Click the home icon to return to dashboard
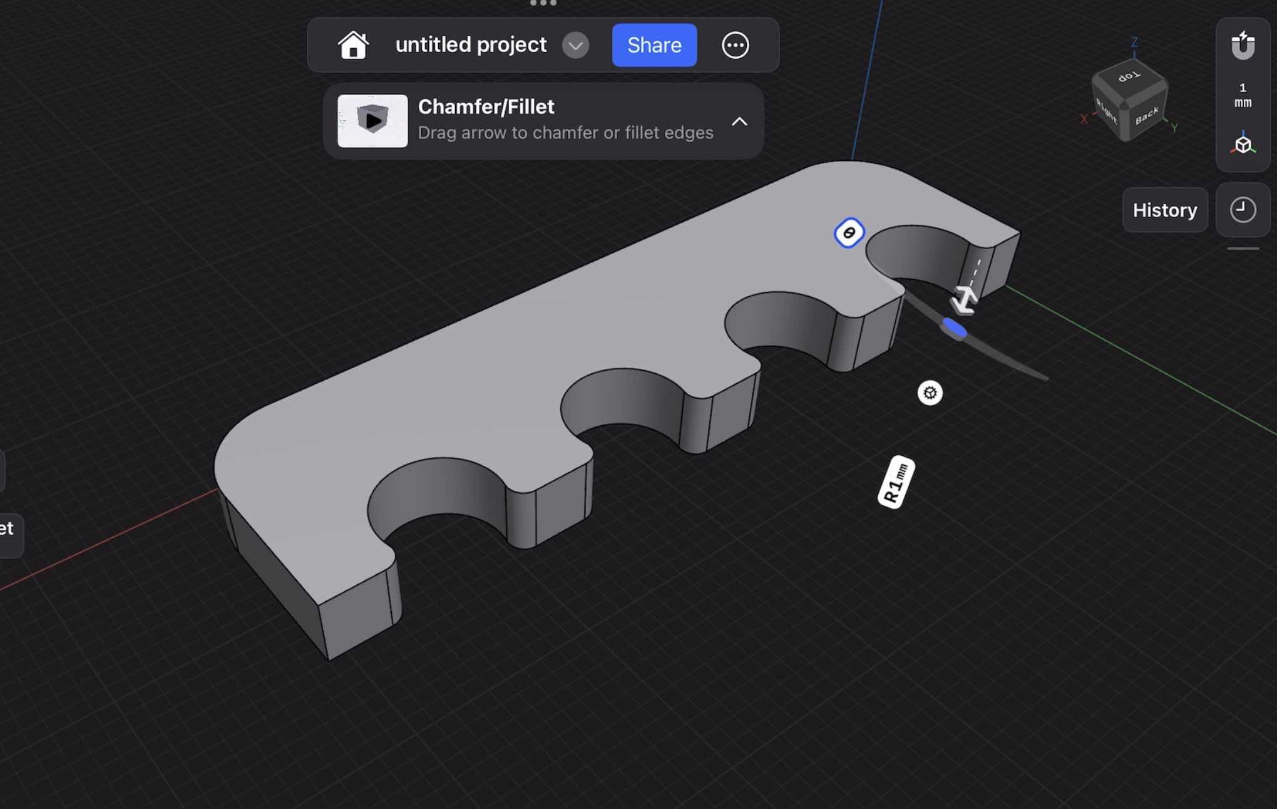Screen dimensions: 1277x809 click(x=354, y=44)
